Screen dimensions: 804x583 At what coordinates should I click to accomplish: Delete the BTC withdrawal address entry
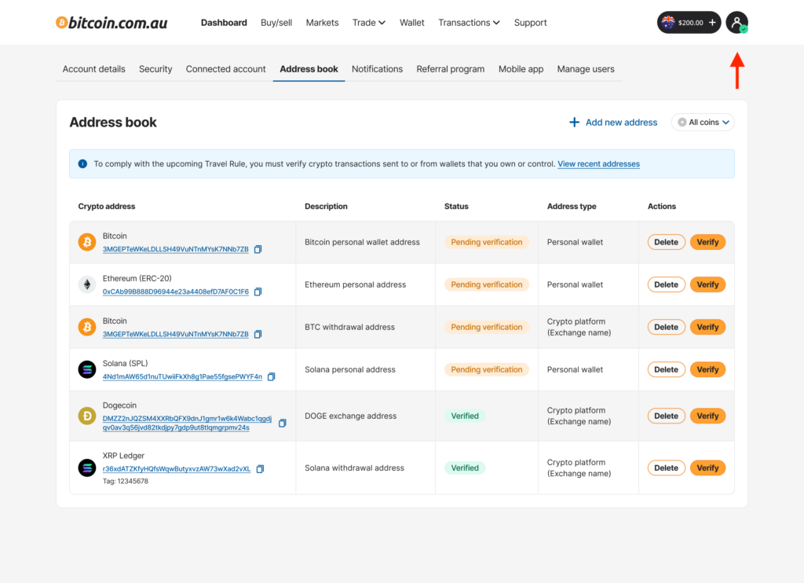click(x=666, y=327)
